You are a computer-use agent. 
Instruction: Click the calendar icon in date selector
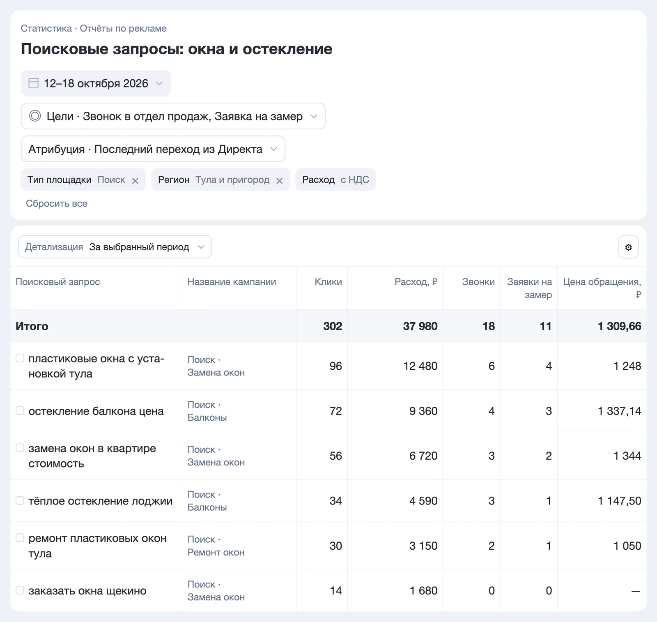(x=33, y=83)
